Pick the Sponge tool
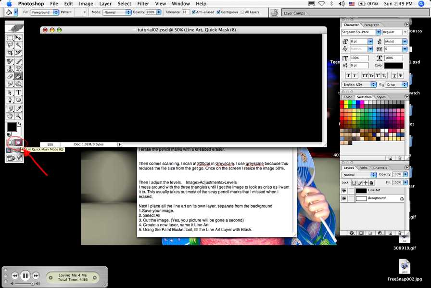This screenshot has height=288, width=431. tap(18, 84)
